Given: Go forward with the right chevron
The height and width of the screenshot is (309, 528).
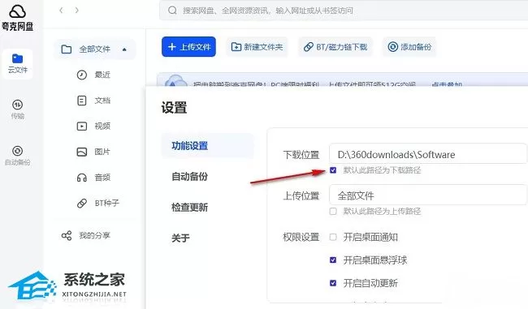Looking at the screenshot, I should tap(77, 11).
